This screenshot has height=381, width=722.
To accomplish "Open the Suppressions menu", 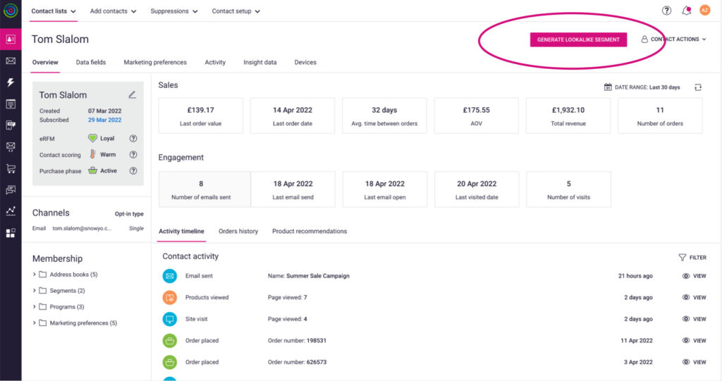I will pyautogui.click(x=174, y=11).
